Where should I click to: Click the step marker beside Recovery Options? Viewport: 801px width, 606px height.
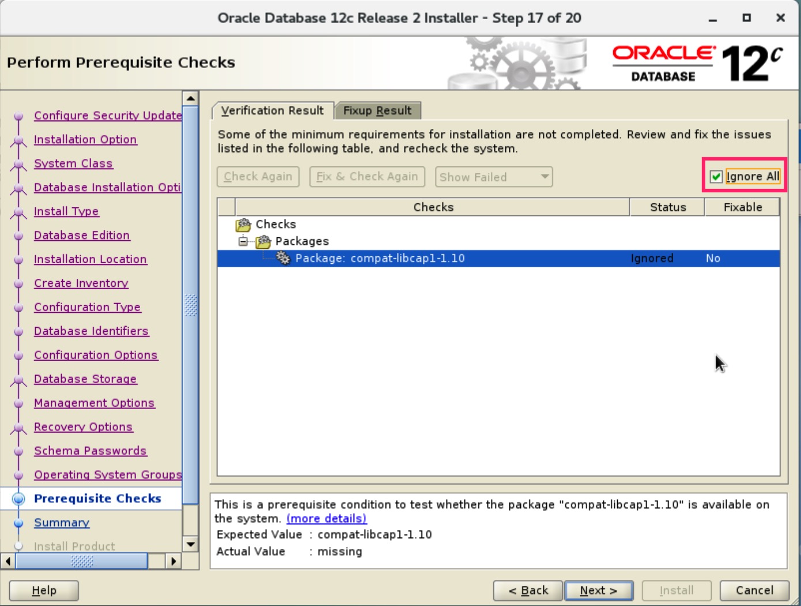click(x=18, y=427)
